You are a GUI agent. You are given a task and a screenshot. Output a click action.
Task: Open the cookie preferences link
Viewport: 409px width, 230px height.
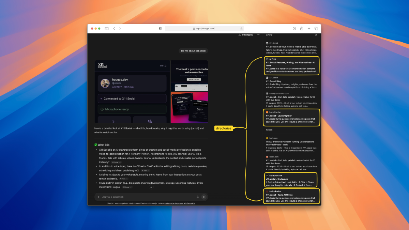point(180,203)
